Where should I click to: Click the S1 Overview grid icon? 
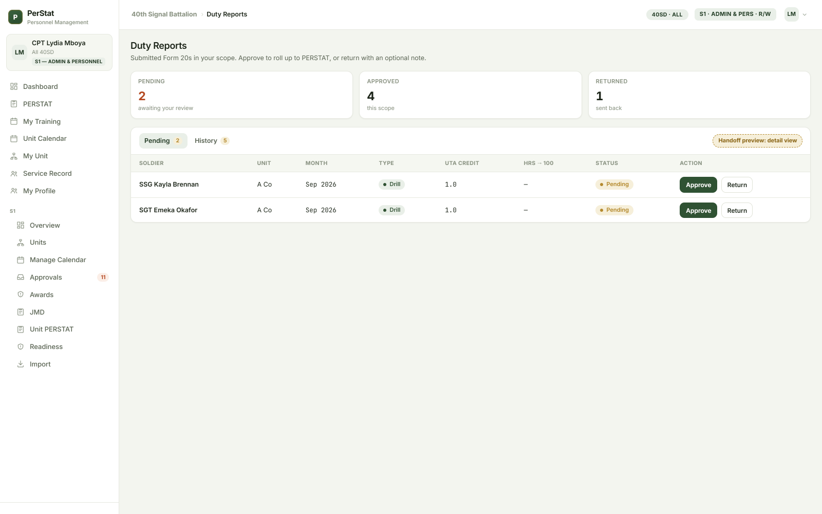(x=21, y=225)
